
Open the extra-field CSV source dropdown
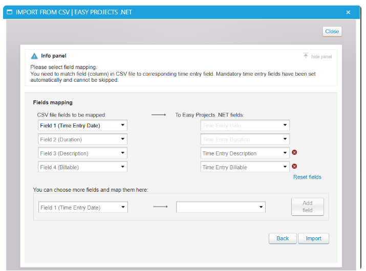point(83,207)
